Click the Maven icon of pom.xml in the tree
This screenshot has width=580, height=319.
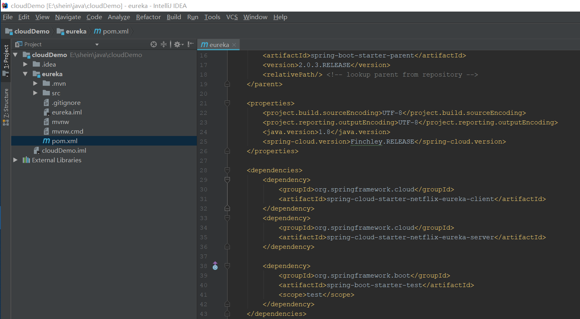[46, 141]
